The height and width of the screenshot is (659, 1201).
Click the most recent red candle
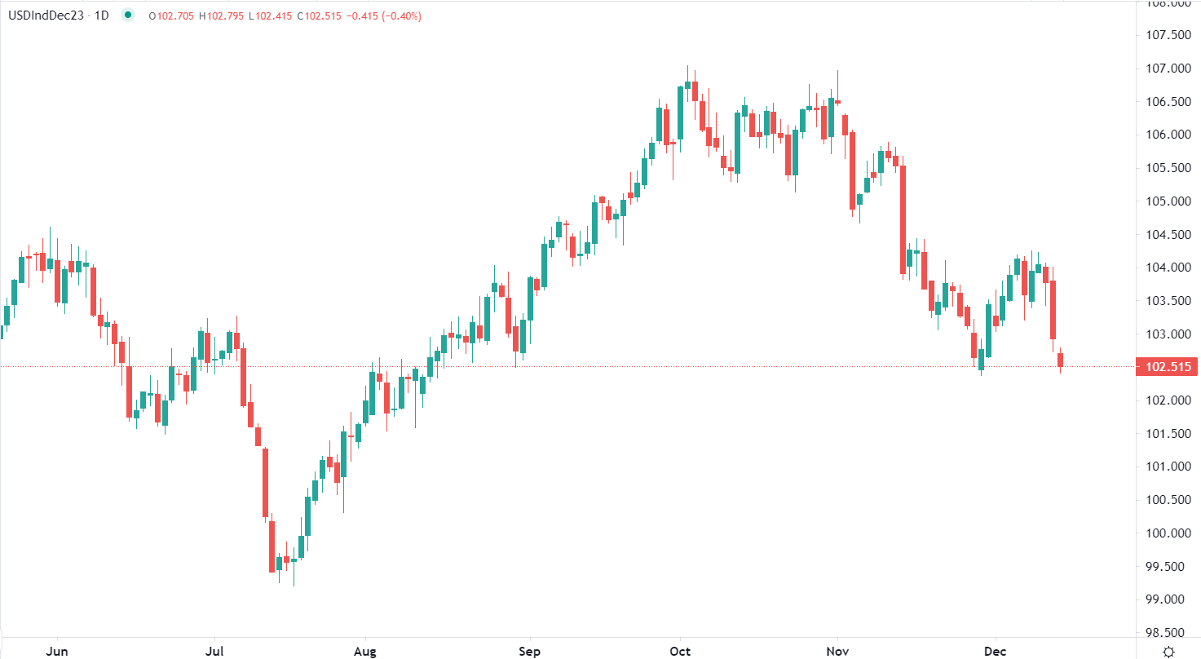click(1061, 360)
